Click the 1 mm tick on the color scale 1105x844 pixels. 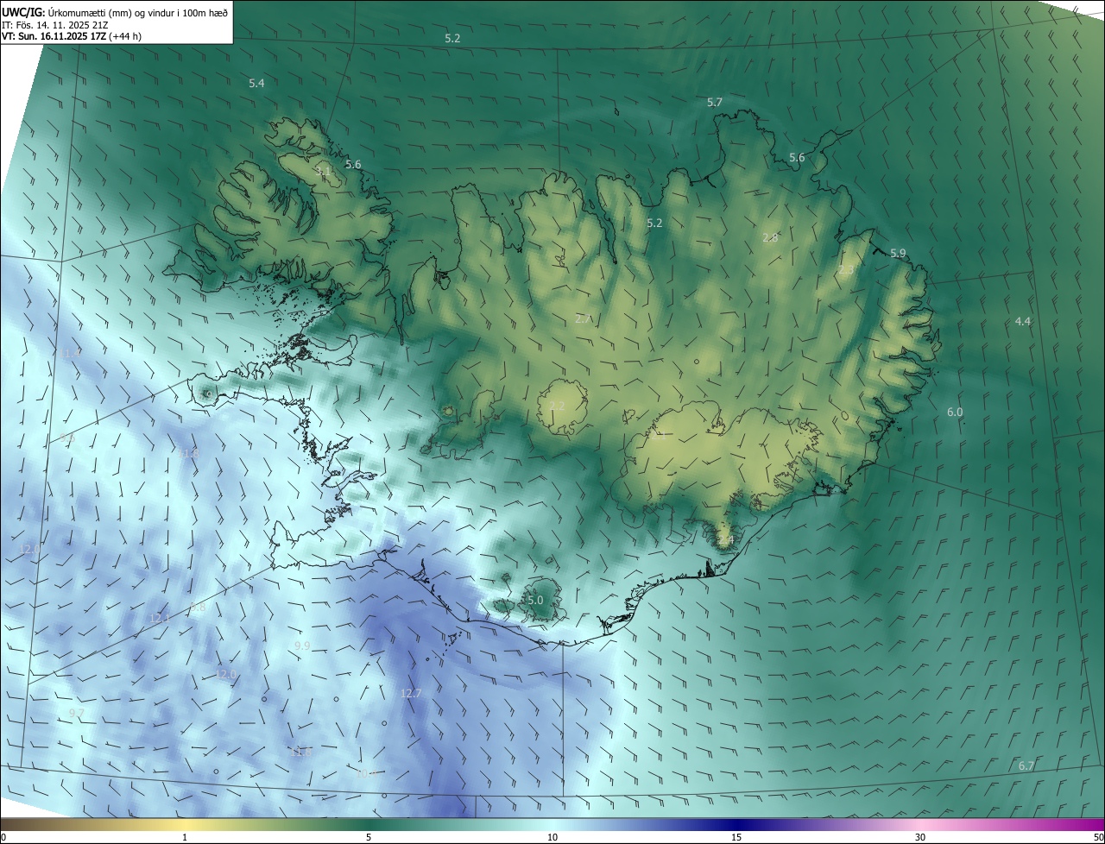click(x=185, y=837)
